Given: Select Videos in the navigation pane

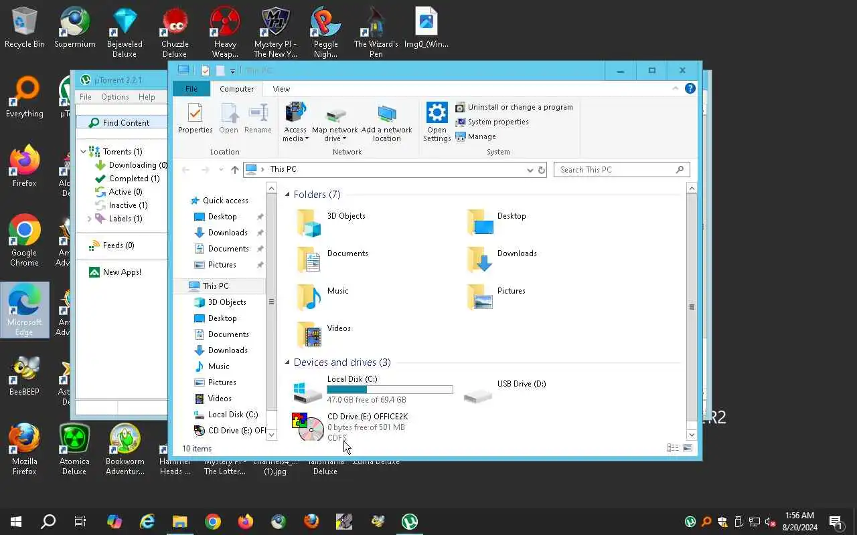Looking at the screenshot, I should (220, 399).
